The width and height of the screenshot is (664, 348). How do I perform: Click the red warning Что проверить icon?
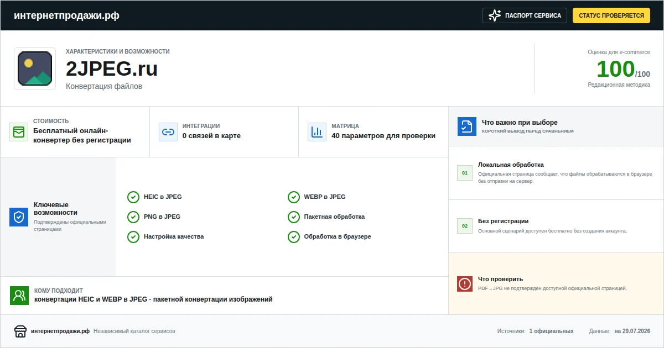(x=465, y=284)
